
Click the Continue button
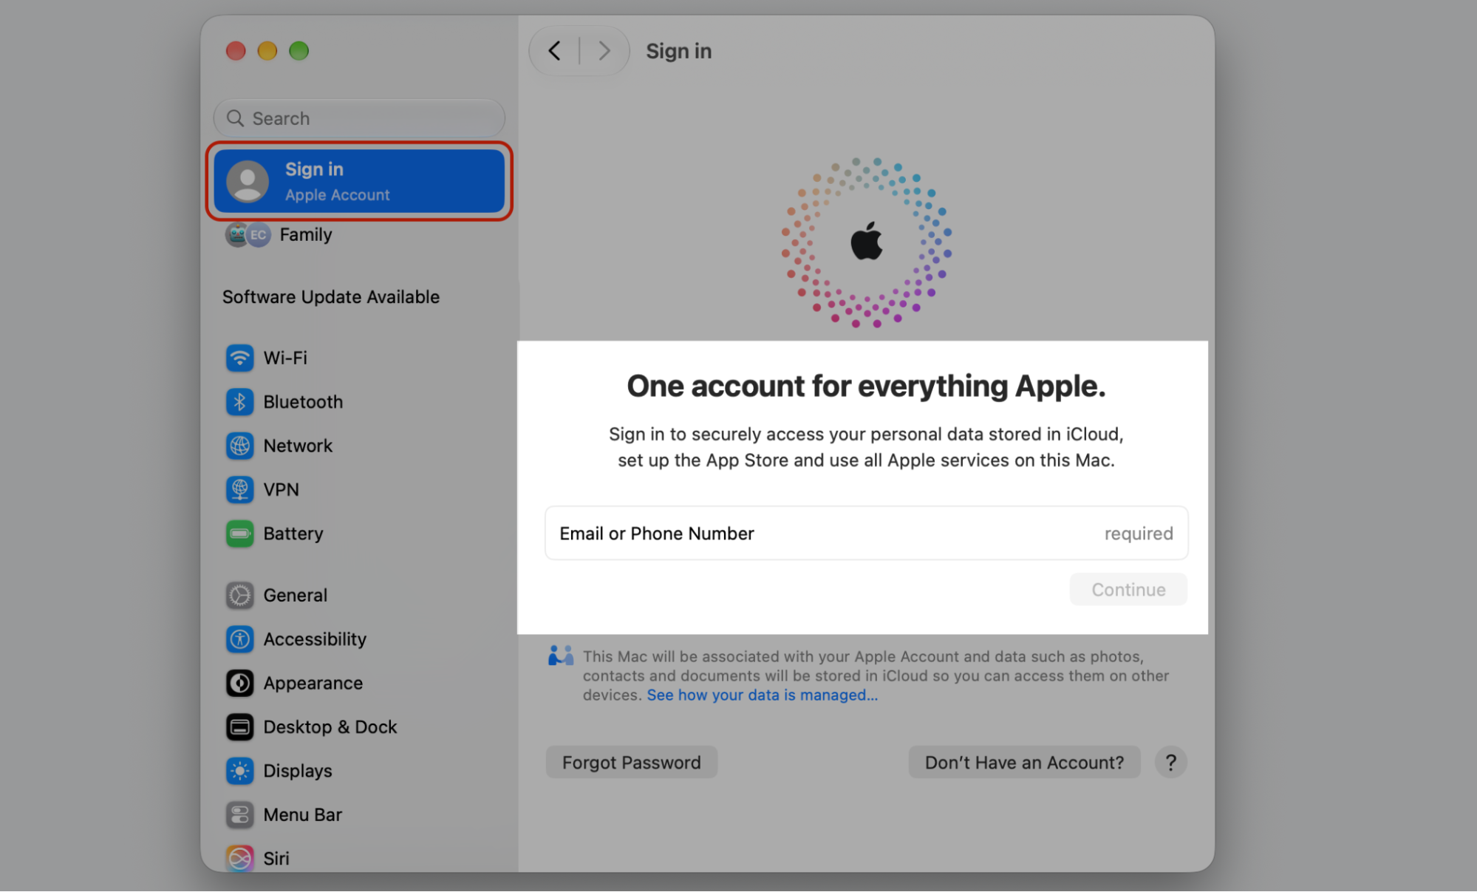pos(1128,590)
